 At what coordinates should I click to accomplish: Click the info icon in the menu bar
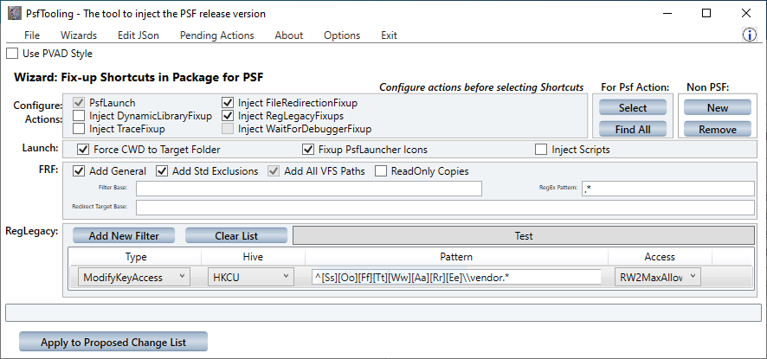pos(750,35)
